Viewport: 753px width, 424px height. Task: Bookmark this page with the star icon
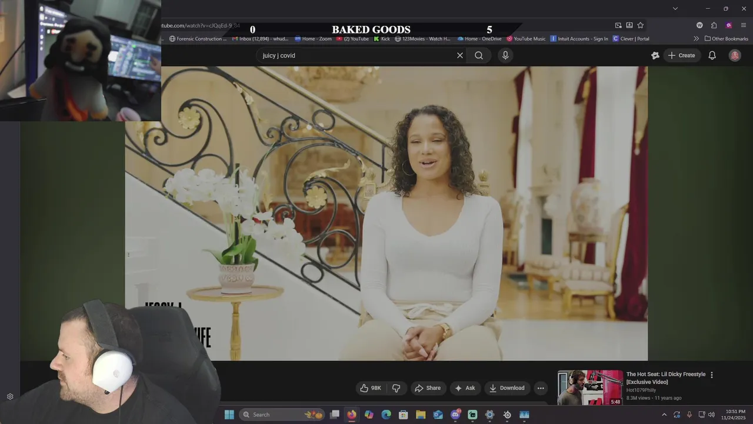coord(641,25)
